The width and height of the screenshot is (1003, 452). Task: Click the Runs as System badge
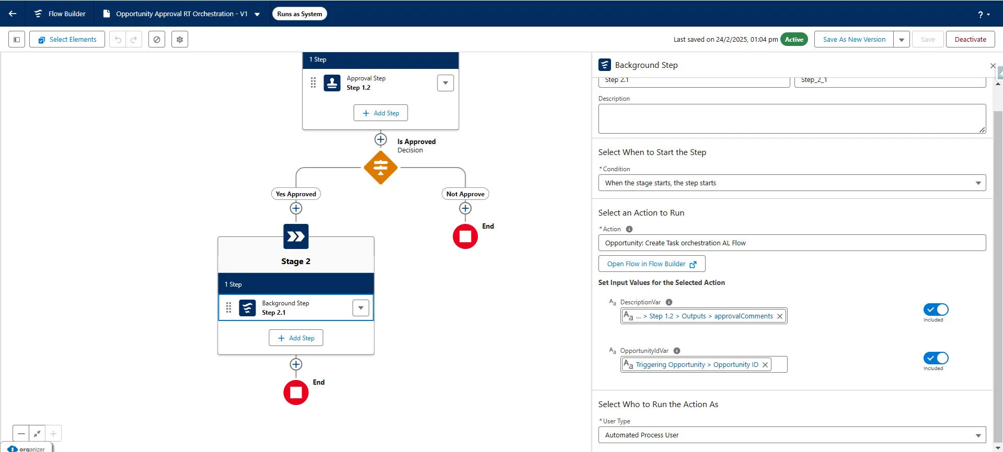coord(299,14)
